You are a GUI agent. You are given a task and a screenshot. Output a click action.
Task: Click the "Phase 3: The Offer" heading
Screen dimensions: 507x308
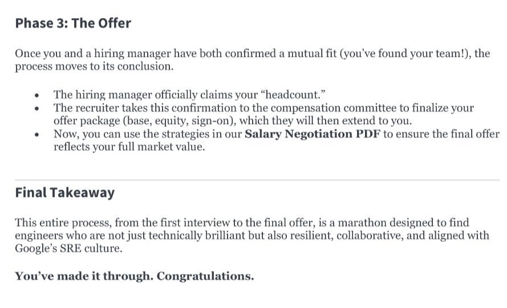73,23
